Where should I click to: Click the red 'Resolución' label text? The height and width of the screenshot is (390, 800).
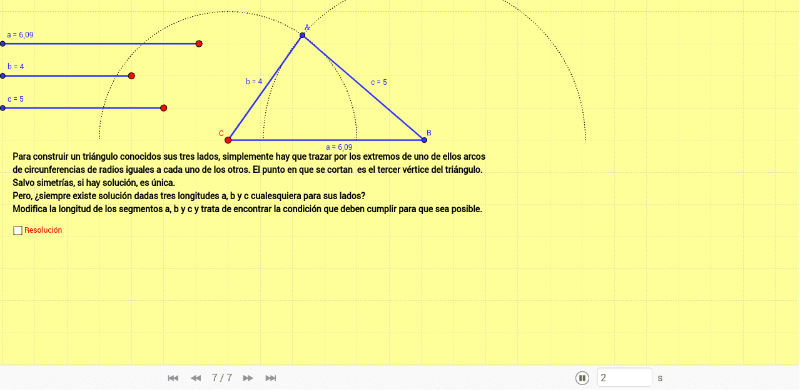point(43,230)
